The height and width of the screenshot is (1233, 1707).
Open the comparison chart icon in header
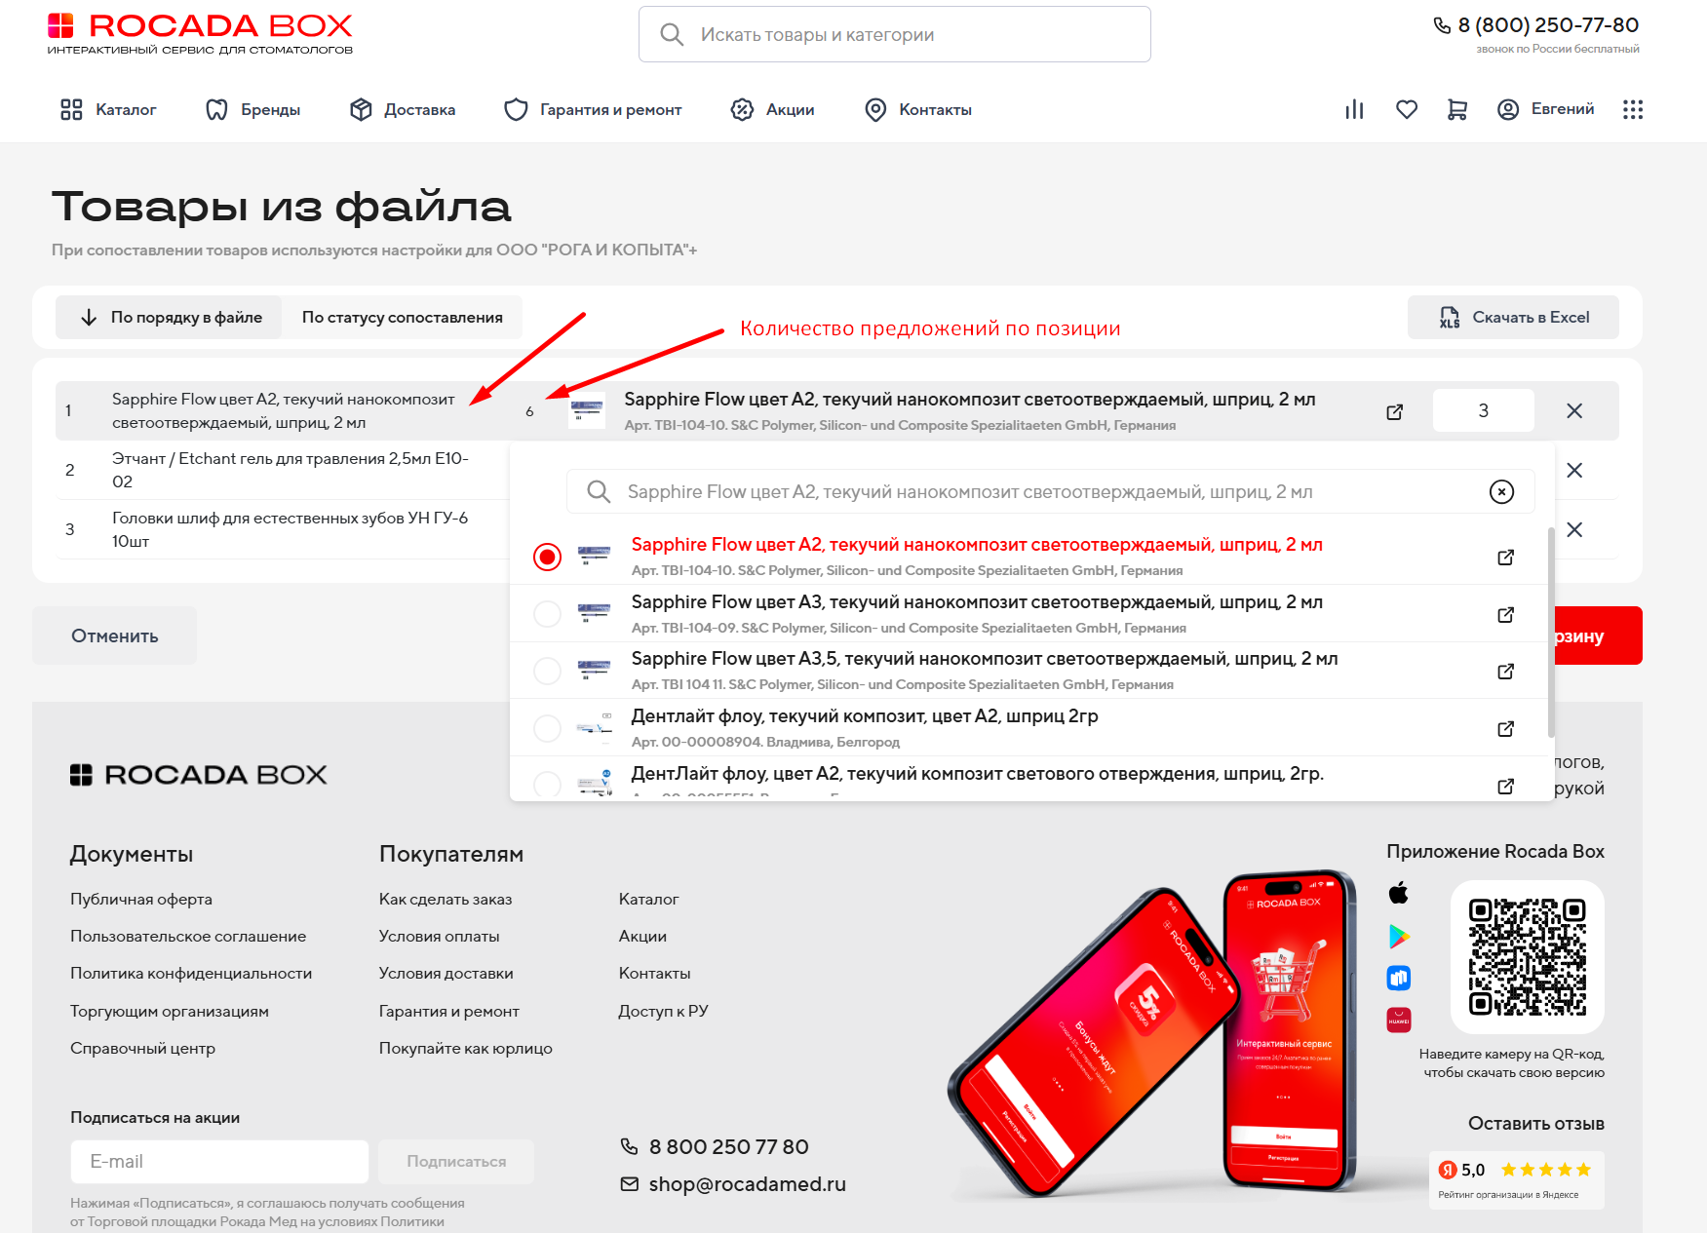click(1354, 110)
